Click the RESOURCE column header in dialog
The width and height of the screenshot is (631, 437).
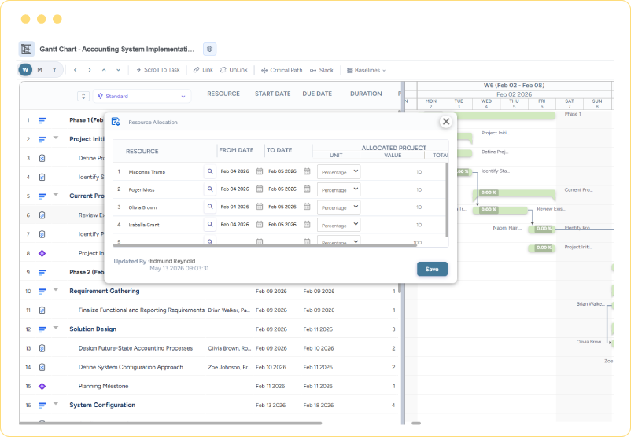tap(142, 152)
